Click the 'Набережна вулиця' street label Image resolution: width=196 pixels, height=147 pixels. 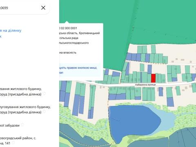point(145,85)
